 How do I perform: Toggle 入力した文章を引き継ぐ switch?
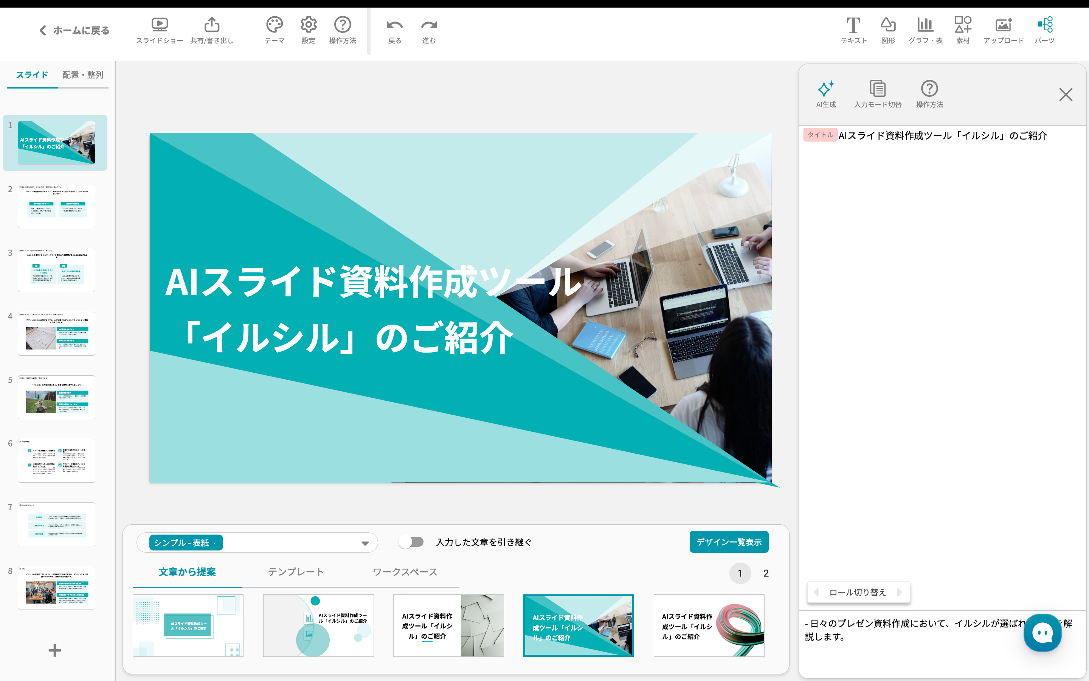pyautogui.click(x=411, y=542)
